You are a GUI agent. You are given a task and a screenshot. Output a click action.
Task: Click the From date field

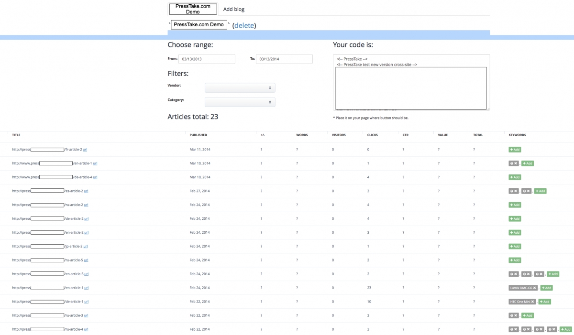pyautogui.click(x=207, y=59)
